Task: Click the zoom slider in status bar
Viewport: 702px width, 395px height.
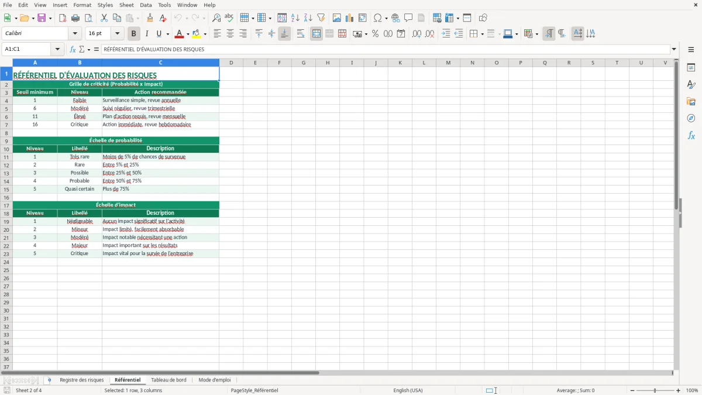Action: (x=655, y=390)
